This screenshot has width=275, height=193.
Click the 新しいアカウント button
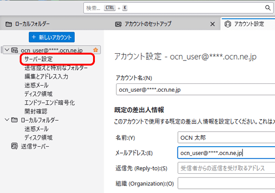(51, 37)
